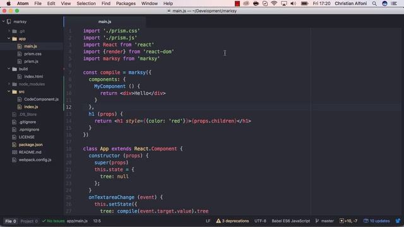Click the volume icon in menu bar
404x227 pixels.
293,3
